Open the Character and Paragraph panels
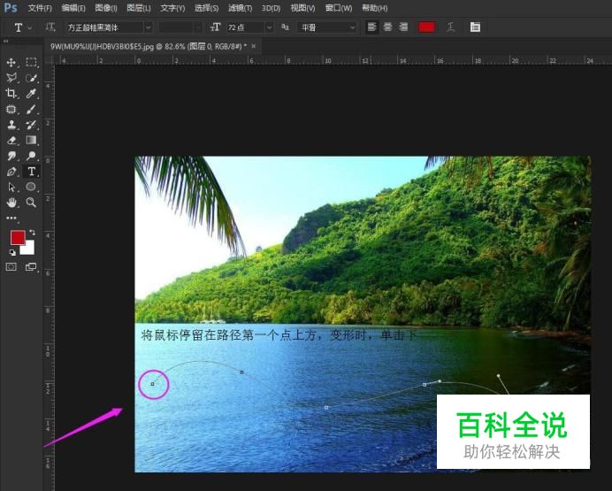Screen dimensions: 612x491 pyautogui.click(x=475, y=27)
